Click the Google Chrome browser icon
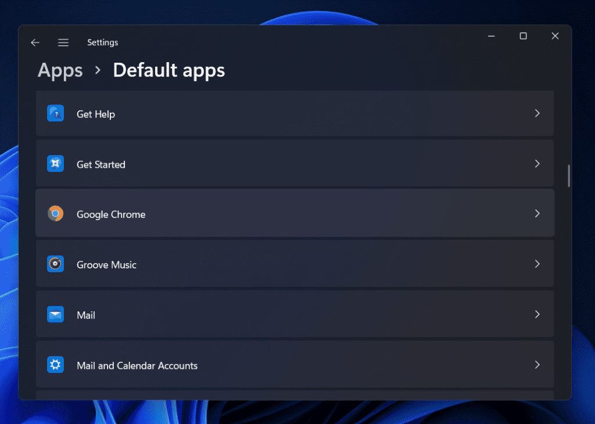The width and height of the screenshot is (595, 424). click(55, 213)
